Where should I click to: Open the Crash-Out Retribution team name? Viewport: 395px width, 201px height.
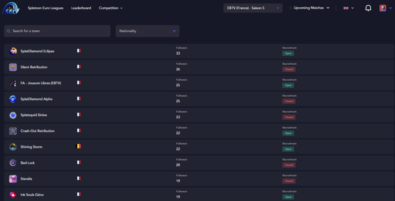[x=37, y=131]
